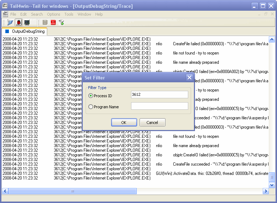
Task: Click the gray document toolbar icon
Action: [45, 22]
